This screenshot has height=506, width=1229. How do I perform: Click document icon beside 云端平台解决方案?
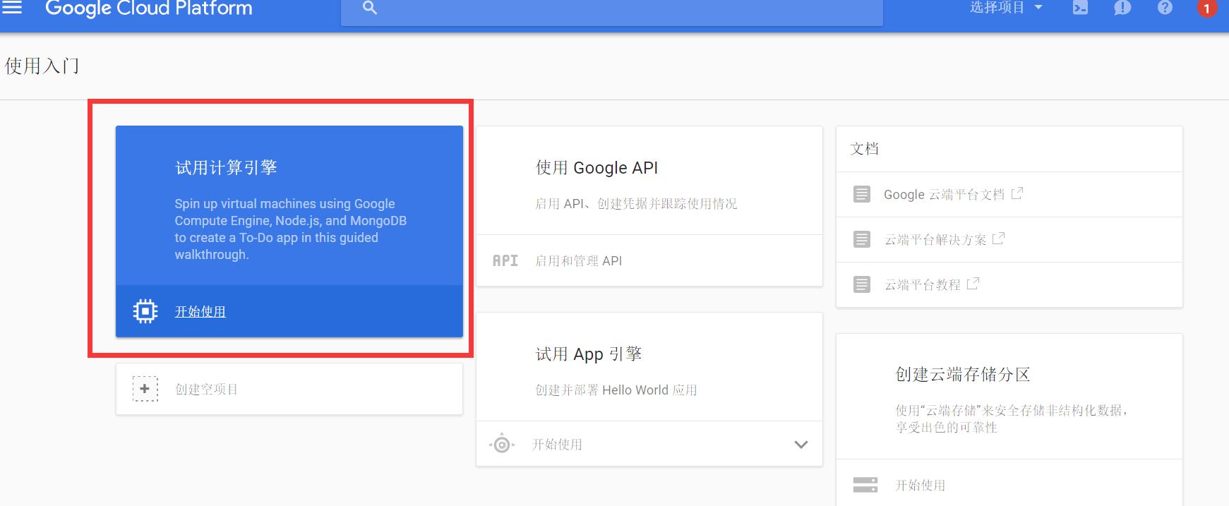point(861,239)
